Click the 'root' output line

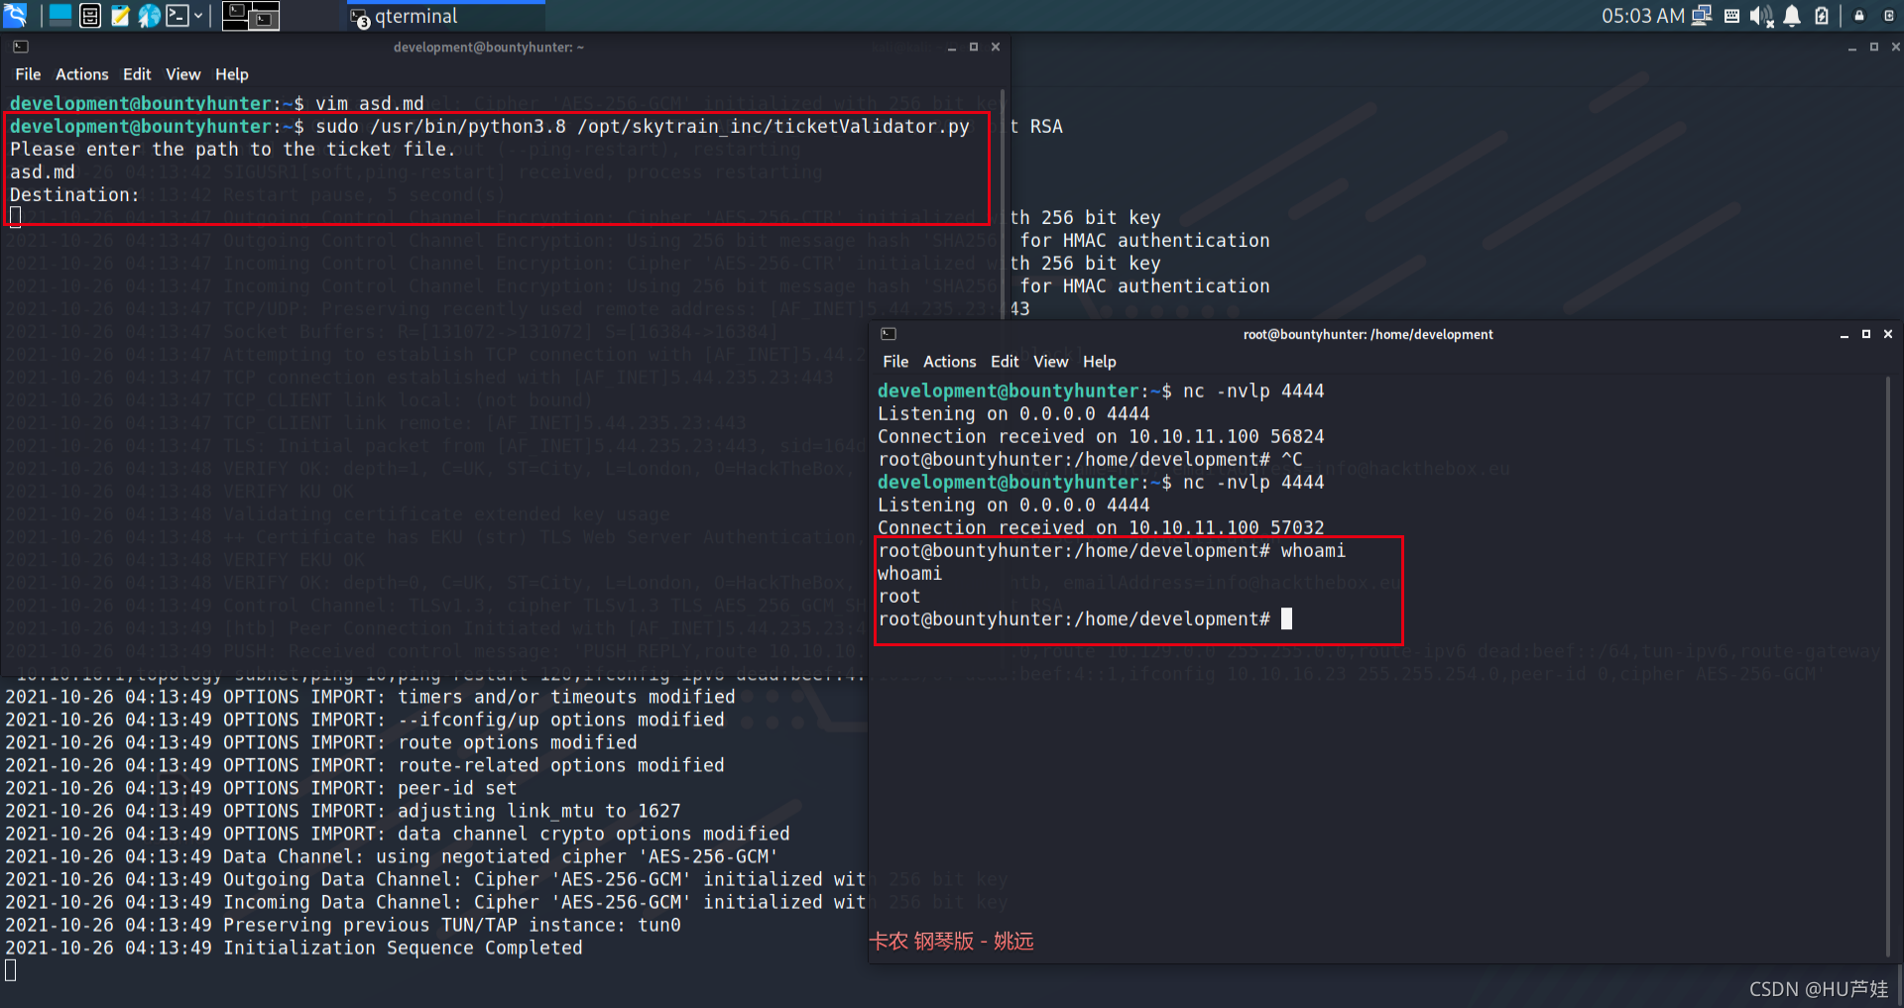click(x=898, y=596)
